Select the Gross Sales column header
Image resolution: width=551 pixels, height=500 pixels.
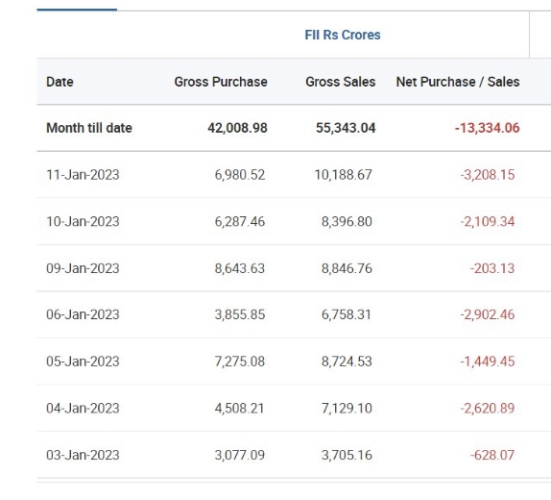(341, 82)
